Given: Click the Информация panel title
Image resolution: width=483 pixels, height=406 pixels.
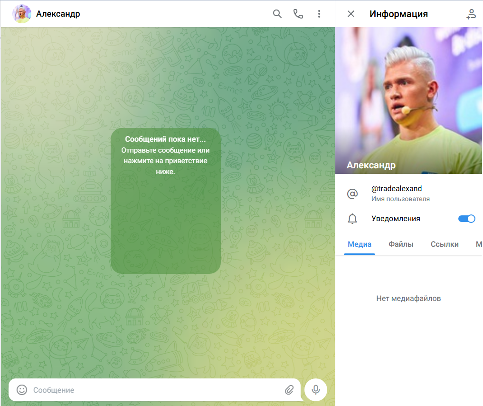Looking at the screenshot, I should click(x=398, y=14).
